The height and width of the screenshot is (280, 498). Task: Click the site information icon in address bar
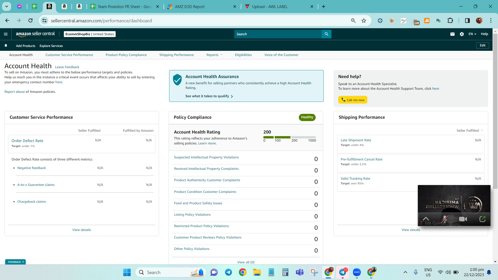point(45,20)
